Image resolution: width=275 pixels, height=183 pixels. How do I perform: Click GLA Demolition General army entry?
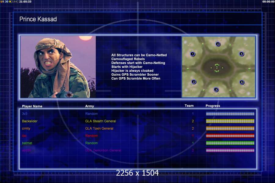coord(103,150)
